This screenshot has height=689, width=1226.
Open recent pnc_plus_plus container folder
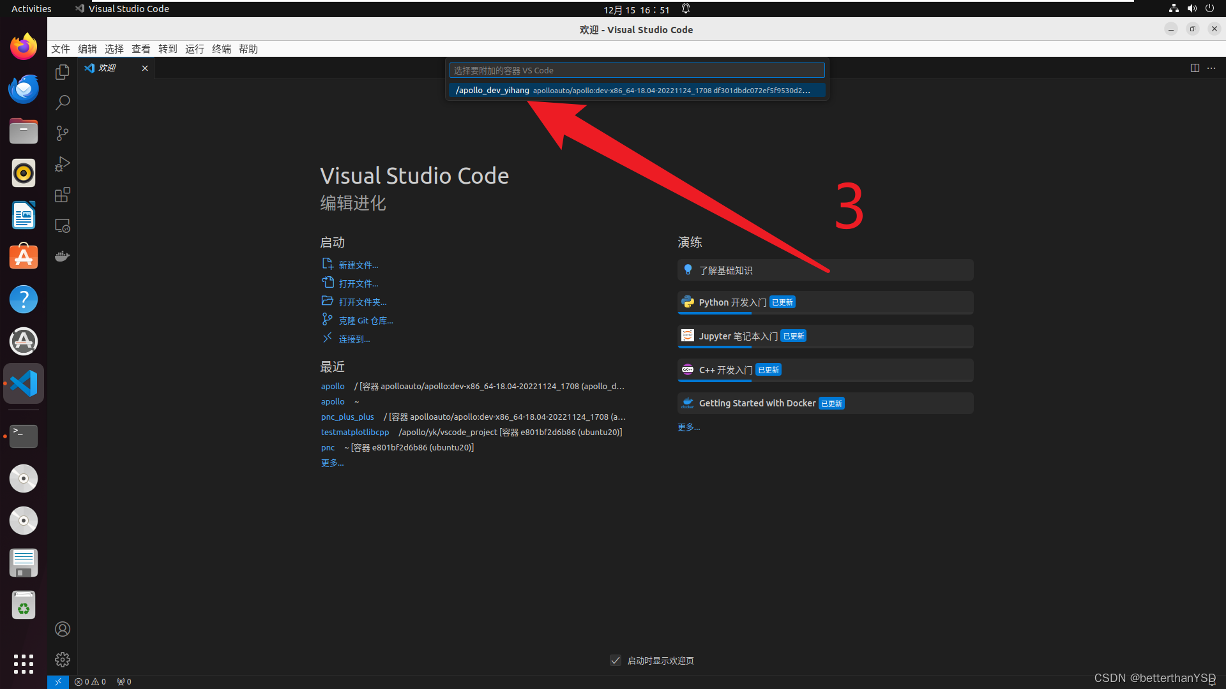tap(347, 417)
